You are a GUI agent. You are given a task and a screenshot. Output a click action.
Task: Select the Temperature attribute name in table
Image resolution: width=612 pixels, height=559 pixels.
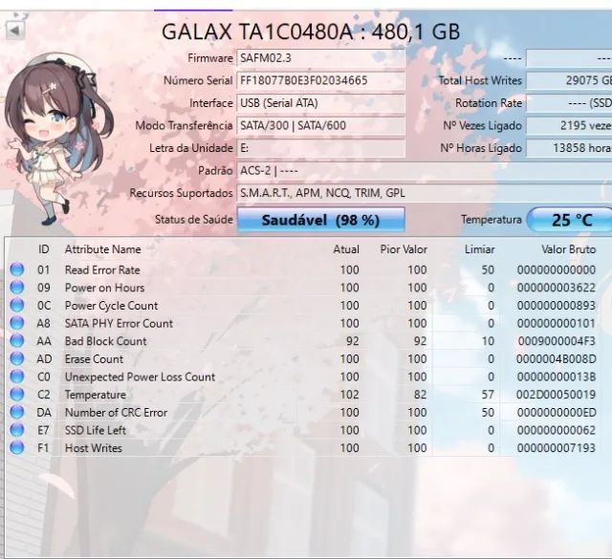click(x=96, y=395)
